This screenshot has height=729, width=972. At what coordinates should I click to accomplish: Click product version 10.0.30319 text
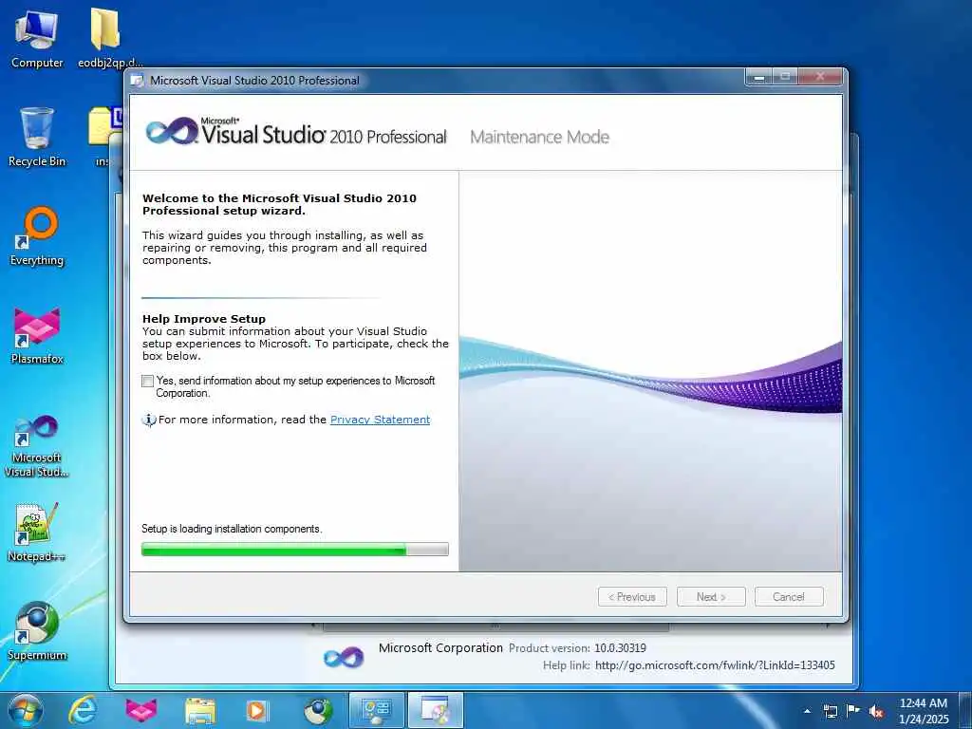(620, 648)
